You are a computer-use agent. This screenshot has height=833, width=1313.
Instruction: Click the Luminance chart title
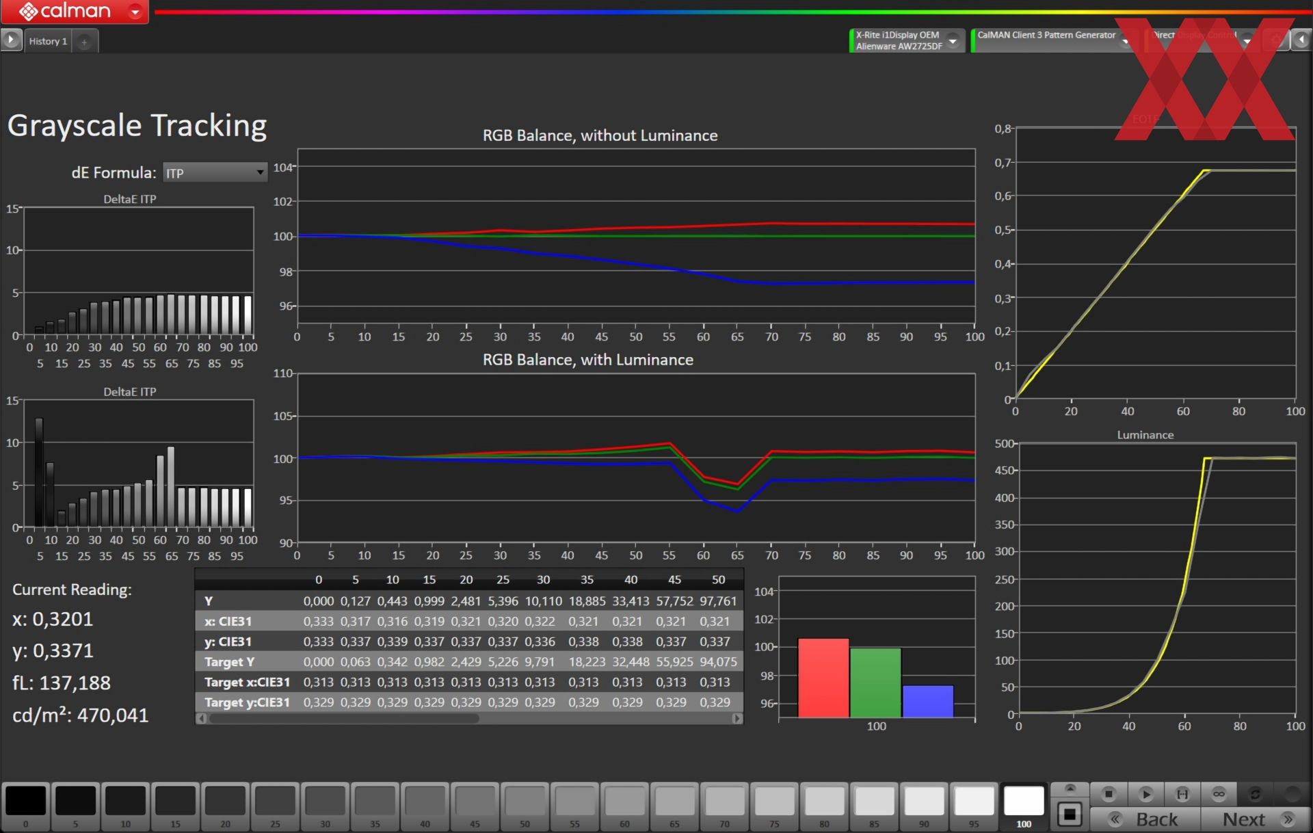(x=1145, y=435)
